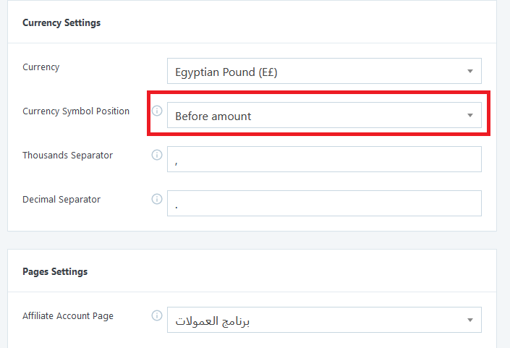Click the info icon beside Currency Symbol Position
510x348 pixels.
pyautogui.click(x=157, y=111)
